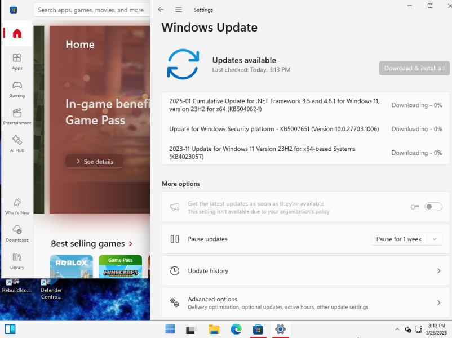Click the taskbar clock and date
This screenshot has width=452, height=338.
click(x=436, y=329)
